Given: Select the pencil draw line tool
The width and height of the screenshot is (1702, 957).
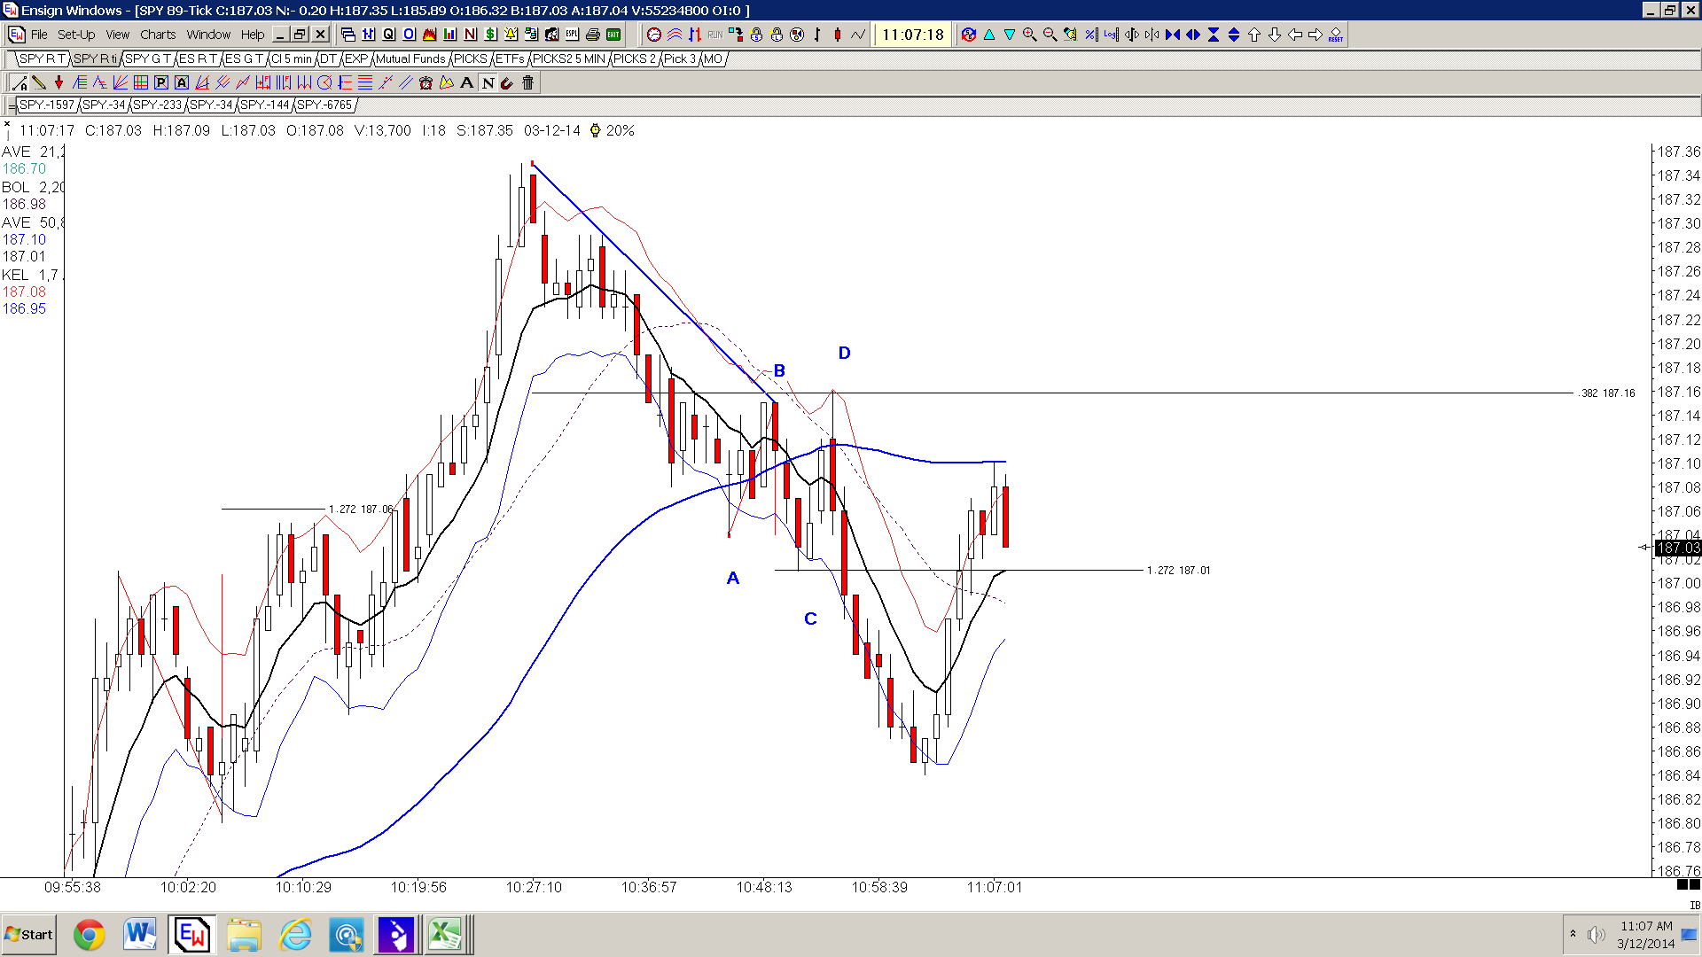Looking at the screenshot, I should pos(38,82).
